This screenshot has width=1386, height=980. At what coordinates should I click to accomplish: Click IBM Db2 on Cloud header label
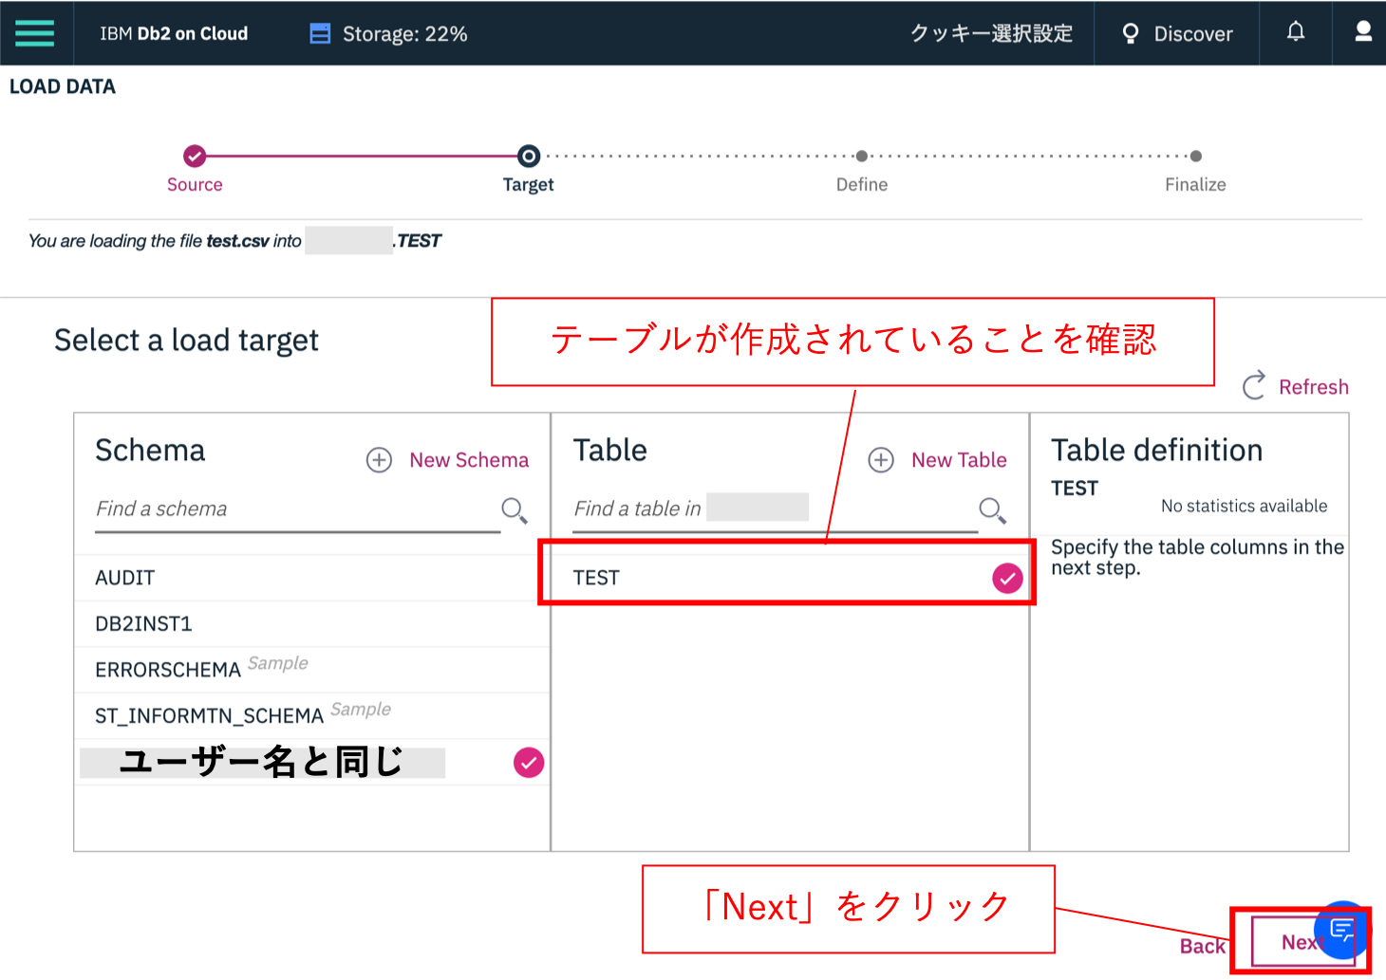tap(173, 32)
